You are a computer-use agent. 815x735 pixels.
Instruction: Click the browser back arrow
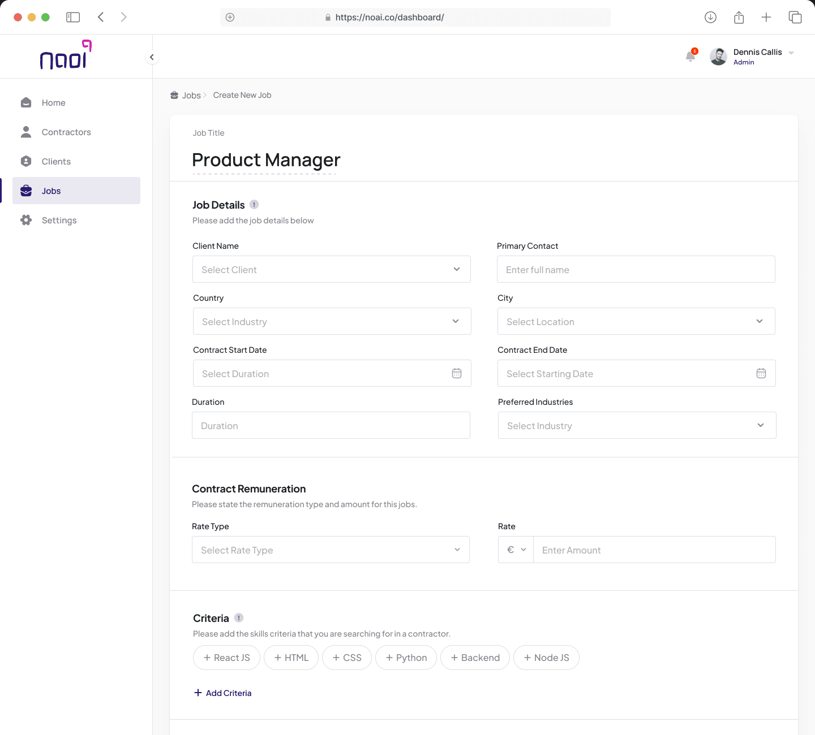(101, 17)
